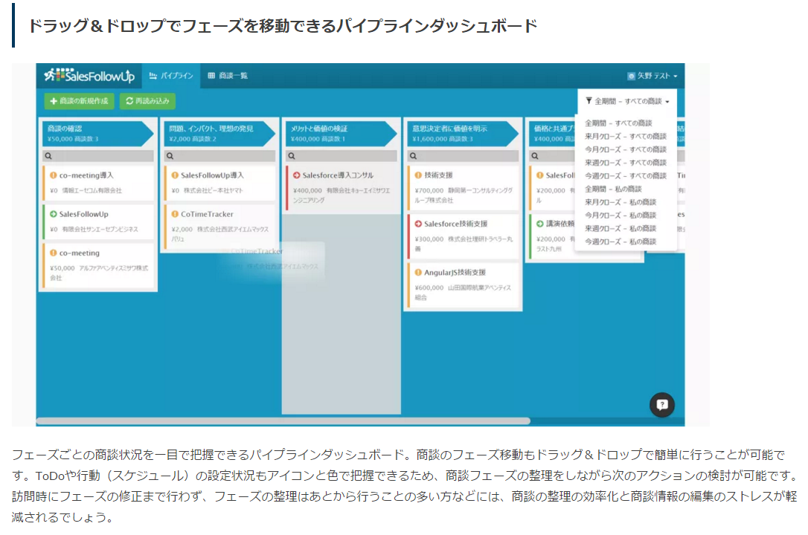This screenshot has width=808, height=535.
Task: Click the funnel icon in filter dropdown
Action: [x=589, y=101]
